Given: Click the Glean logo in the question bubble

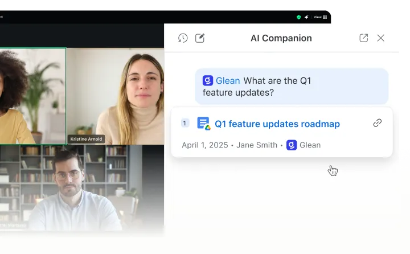Looking at the screenshot, I should (x=208, y=80).
